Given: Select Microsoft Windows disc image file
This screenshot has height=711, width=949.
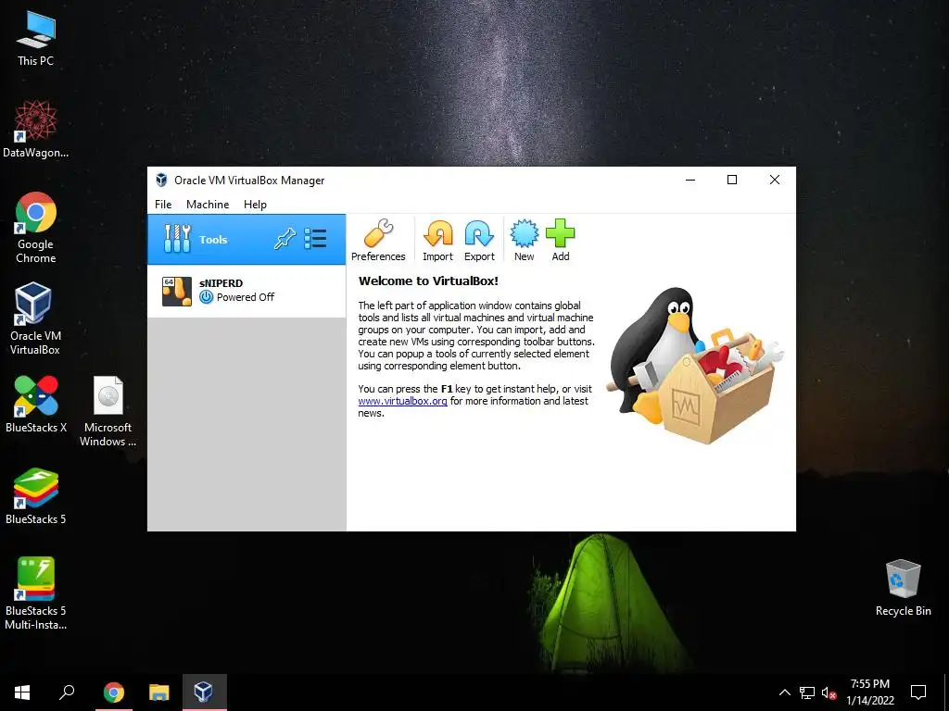Looking at the screenshot, I should (x=108, y=411).
